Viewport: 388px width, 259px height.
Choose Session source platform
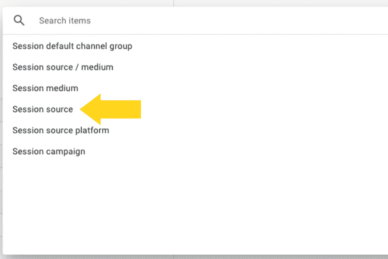[61, 130]
